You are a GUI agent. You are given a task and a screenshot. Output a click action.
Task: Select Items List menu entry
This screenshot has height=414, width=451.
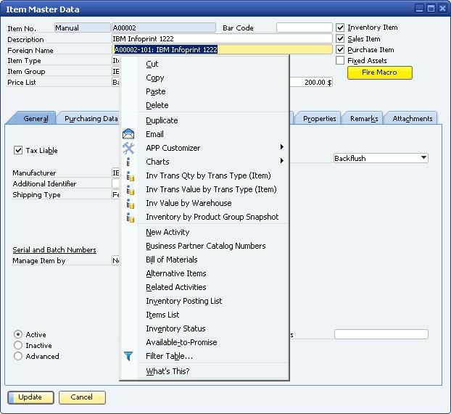coord(162,315)
